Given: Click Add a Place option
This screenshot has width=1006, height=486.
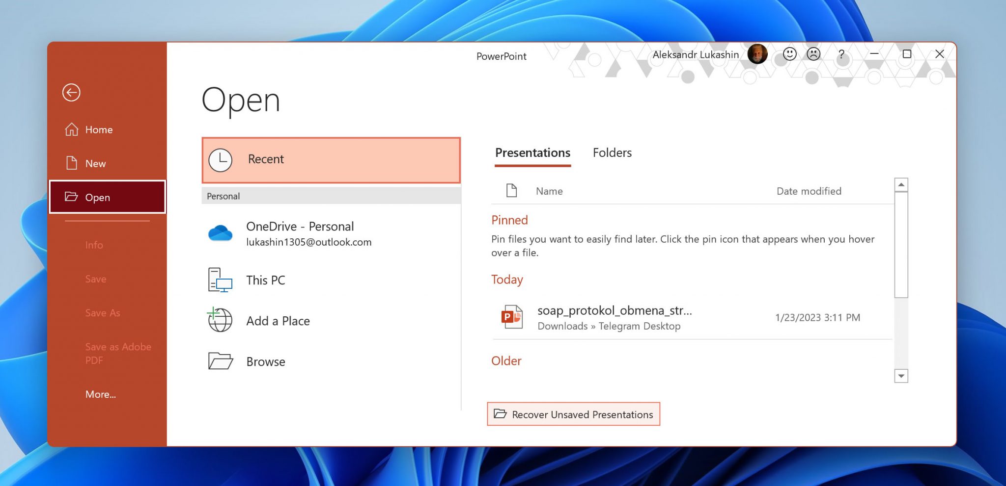Looking at the screenshot, I should click(278, 320).
